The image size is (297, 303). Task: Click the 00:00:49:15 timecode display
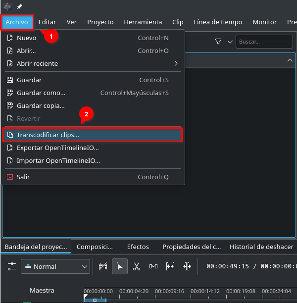pos(228,266)
